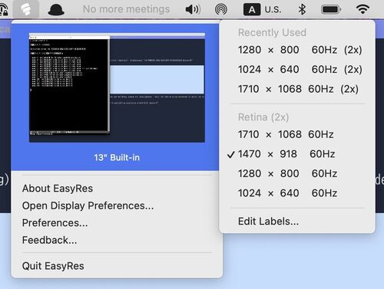The image size is (384, 289).
Task: Click the 'No more meetings' menu bar item
Action: (127, 9)
